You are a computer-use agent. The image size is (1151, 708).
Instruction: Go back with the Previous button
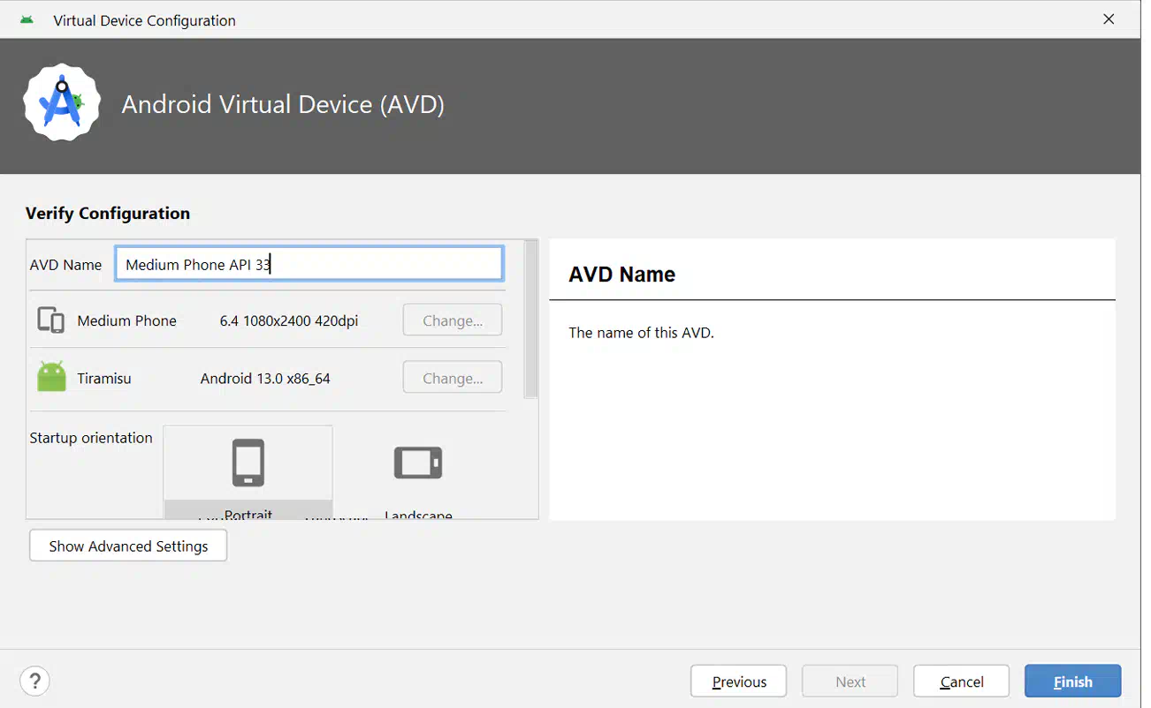(x=739, y=682)
